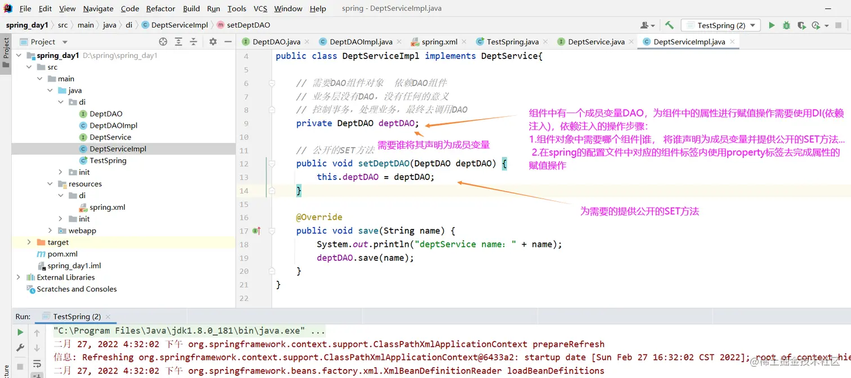Select DeptDAOImpl in project tree
The width and height of the screenshot is (851, 378).
(113, 125)
